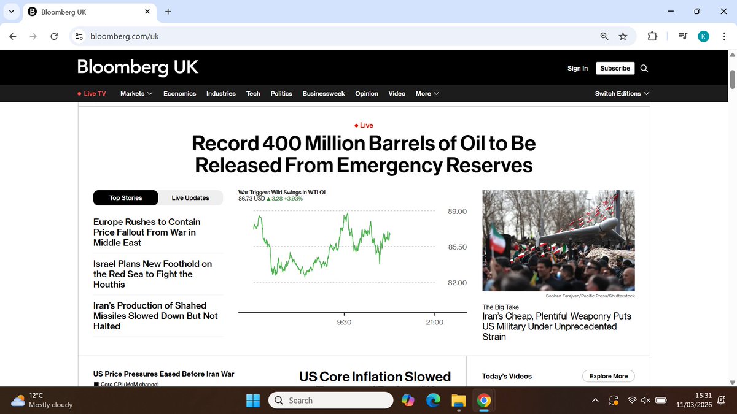This screenshot has width=737, height=414.
Task: Click the muted volume tray icon
Action: 645,401
